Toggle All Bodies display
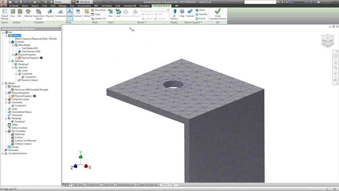Viewport: 339px width, 191px height. [174, 14]
